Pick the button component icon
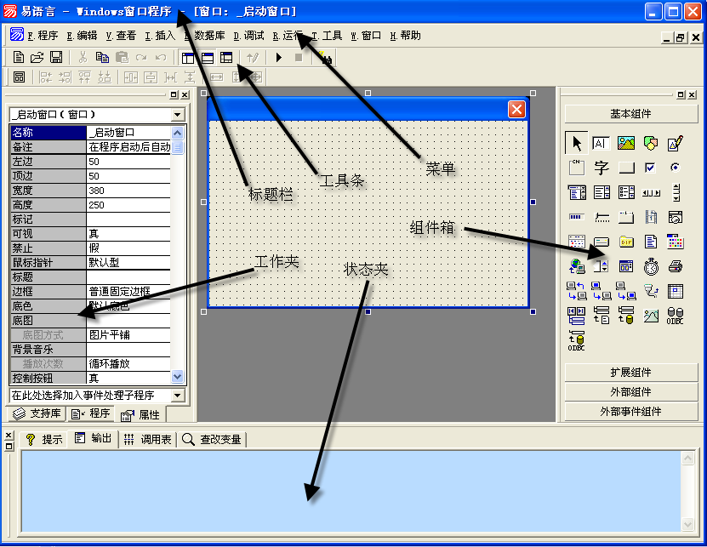The width and height of the screenshot is (707, 547). click(x=626, y=168)
